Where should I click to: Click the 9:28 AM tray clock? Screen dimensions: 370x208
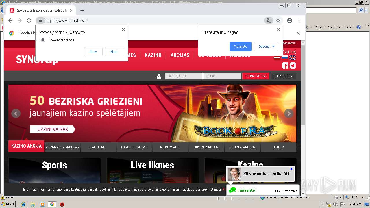coord(355,204)
